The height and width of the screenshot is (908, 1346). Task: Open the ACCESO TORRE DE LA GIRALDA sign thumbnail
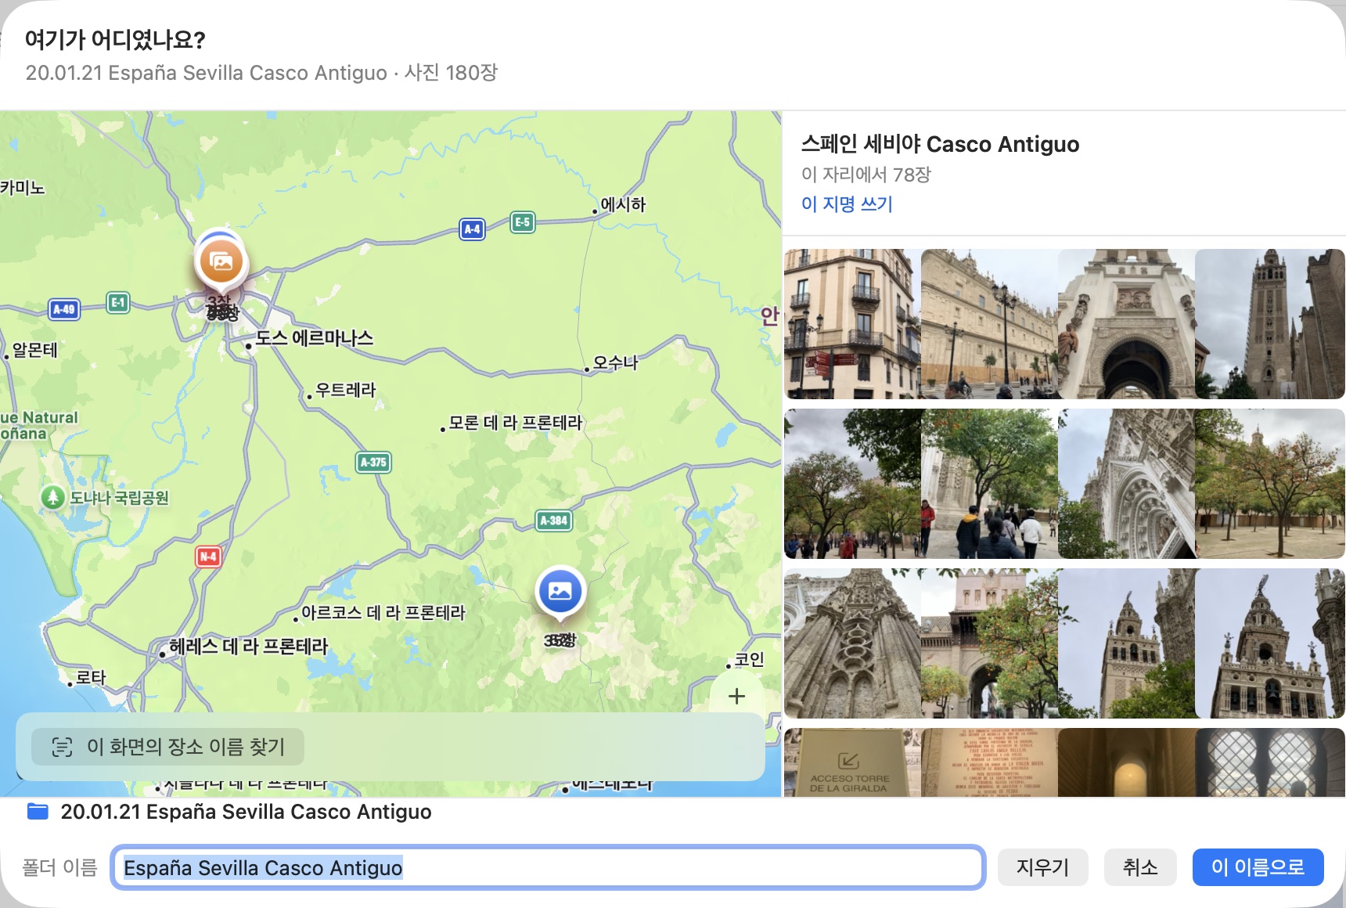click(853, 762)
